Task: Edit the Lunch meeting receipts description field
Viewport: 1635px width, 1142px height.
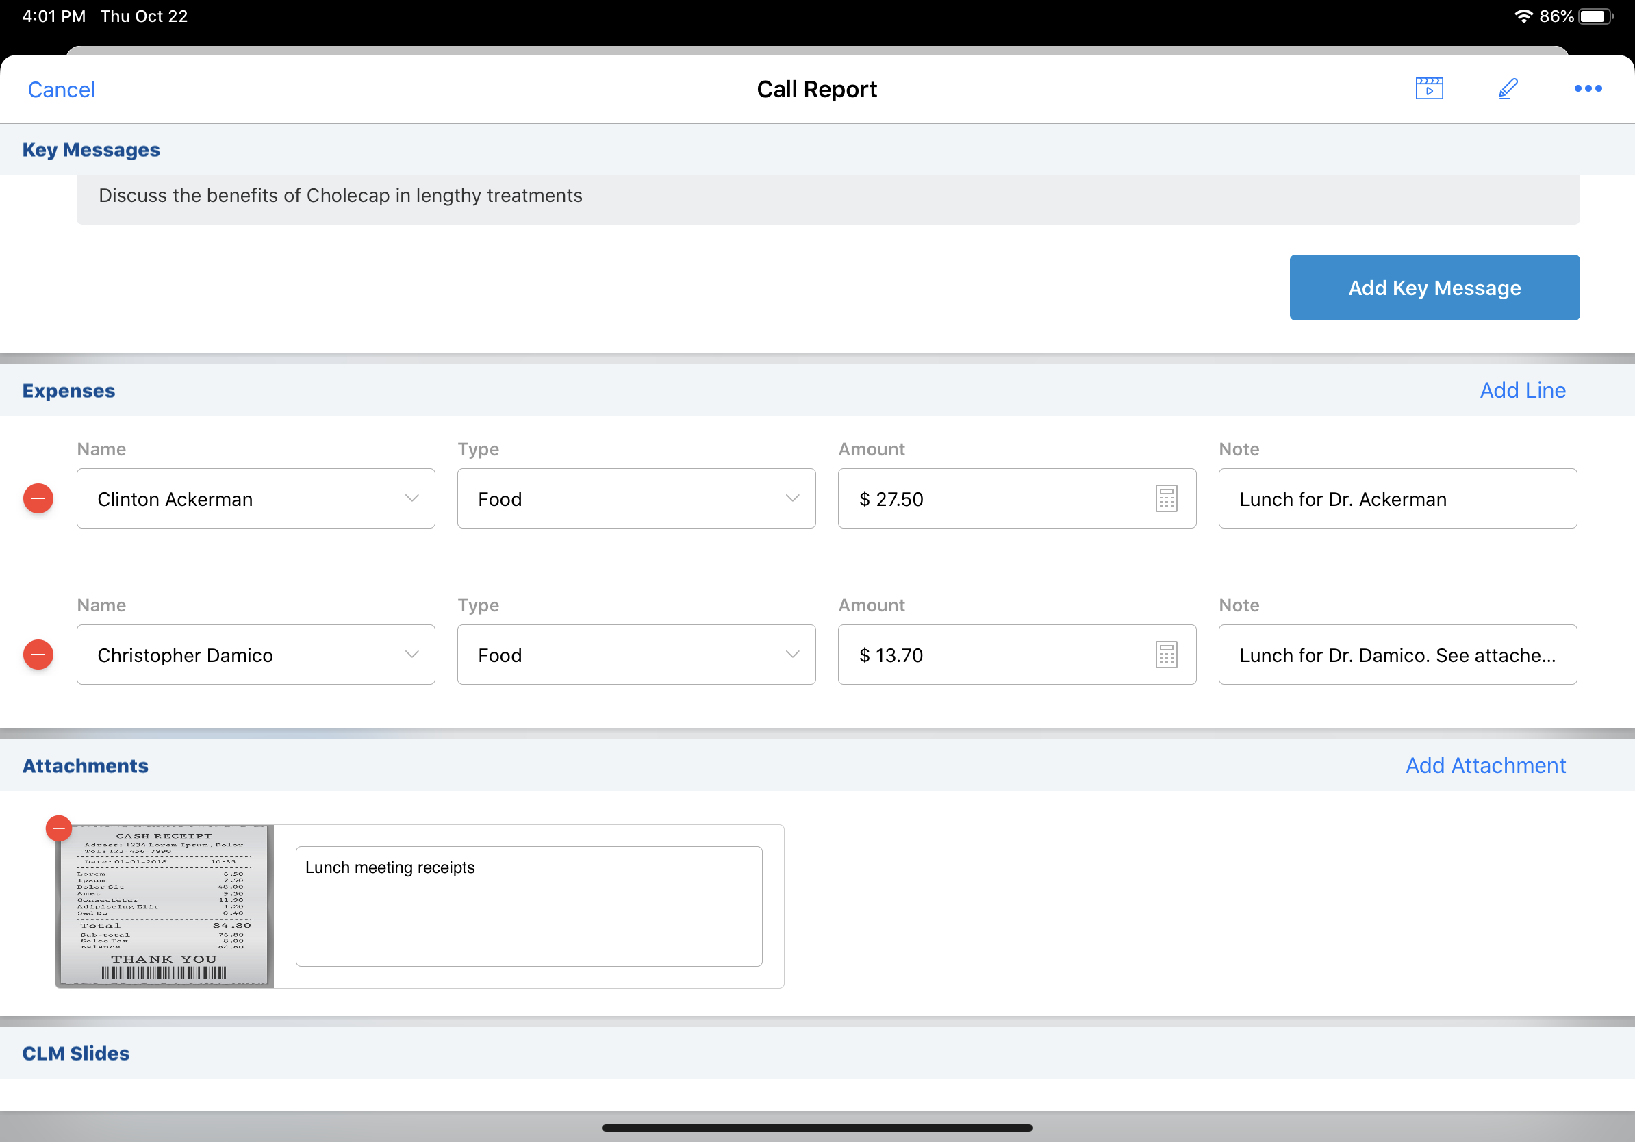Action: [529, 906]
